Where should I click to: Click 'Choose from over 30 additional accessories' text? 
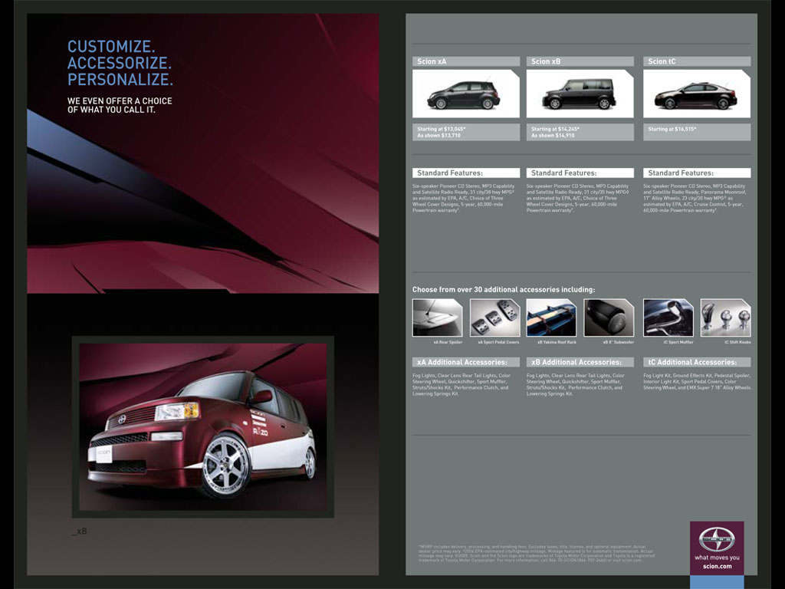click(x=504, y=289)
